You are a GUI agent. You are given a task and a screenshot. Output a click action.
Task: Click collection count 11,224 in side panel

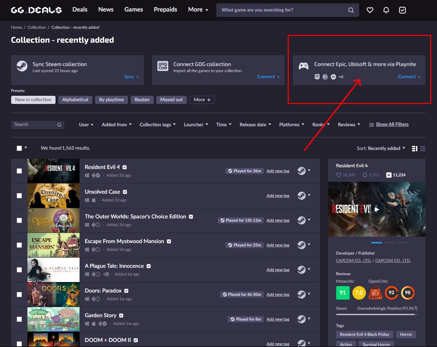click(x=396, y=175)
